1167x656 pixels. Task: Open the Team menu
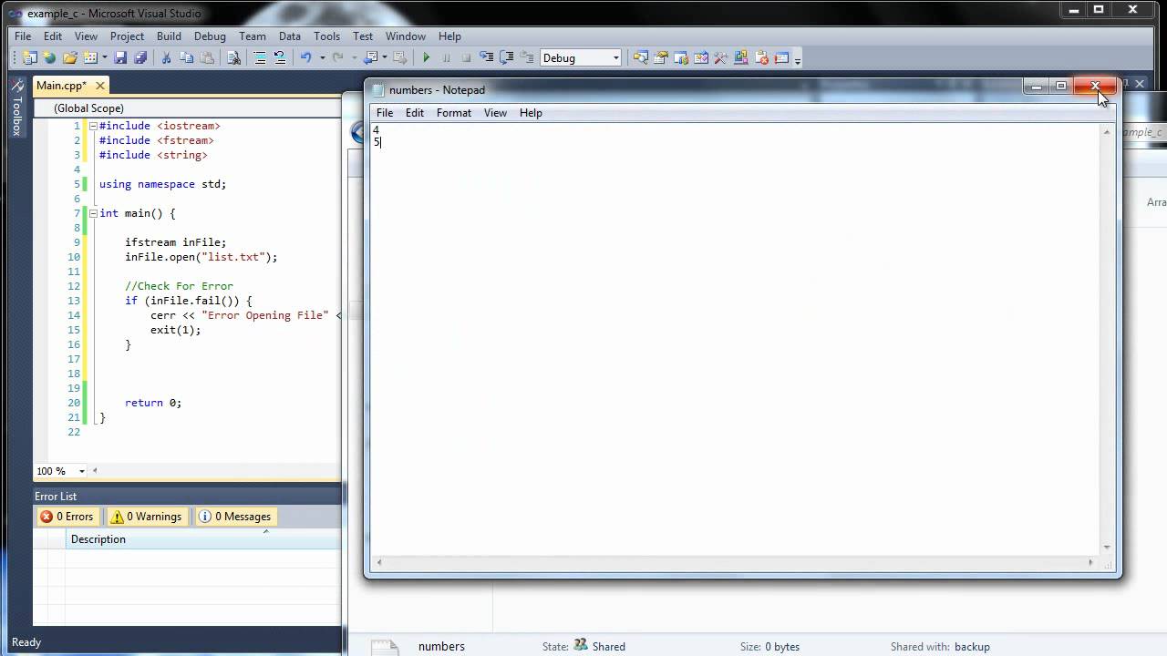click(x=253, y=36)
